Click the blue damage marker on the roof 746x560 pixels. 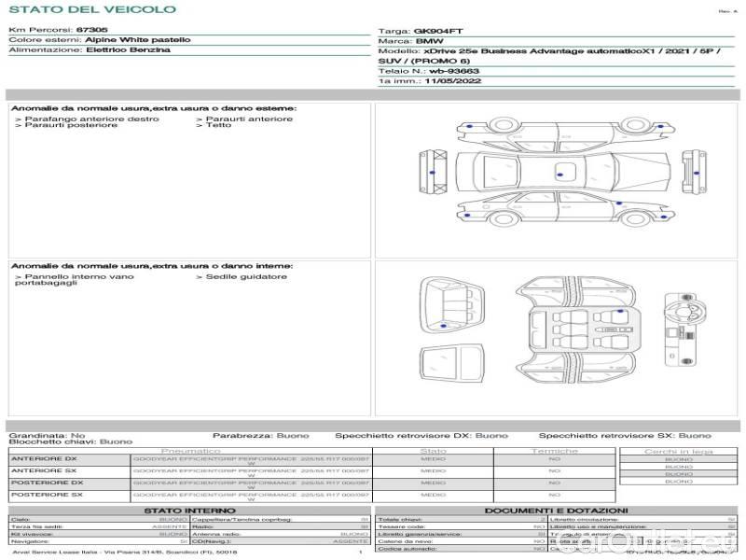560,175
